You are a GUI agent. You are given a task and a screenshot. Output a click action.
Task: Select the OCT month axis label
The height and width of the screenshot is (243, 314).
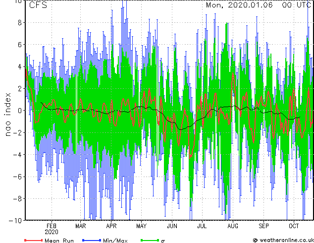[x=294, y=226]
